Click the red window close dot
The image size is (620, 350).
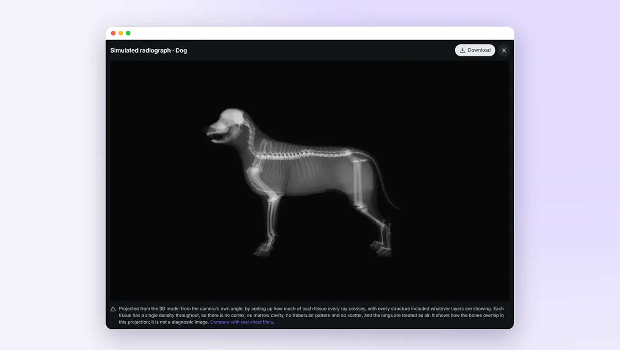point(113,33)
